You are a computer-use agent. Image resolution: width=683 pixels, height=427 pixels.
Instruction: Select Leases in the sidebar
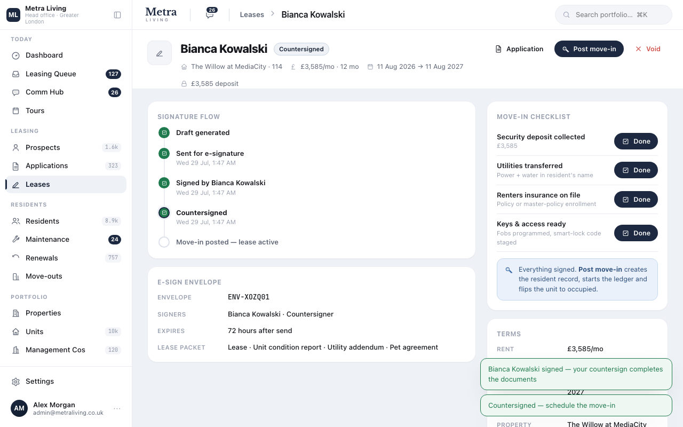[66, 185]
